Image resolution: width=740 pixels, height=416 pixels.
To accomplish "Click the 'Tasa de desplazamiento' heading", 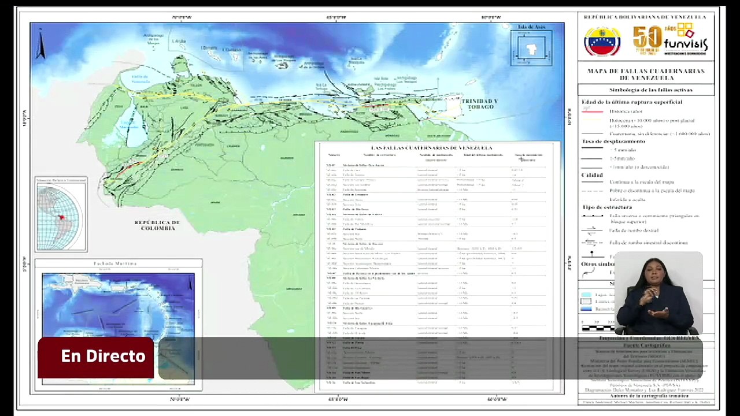I will [613, 142].
